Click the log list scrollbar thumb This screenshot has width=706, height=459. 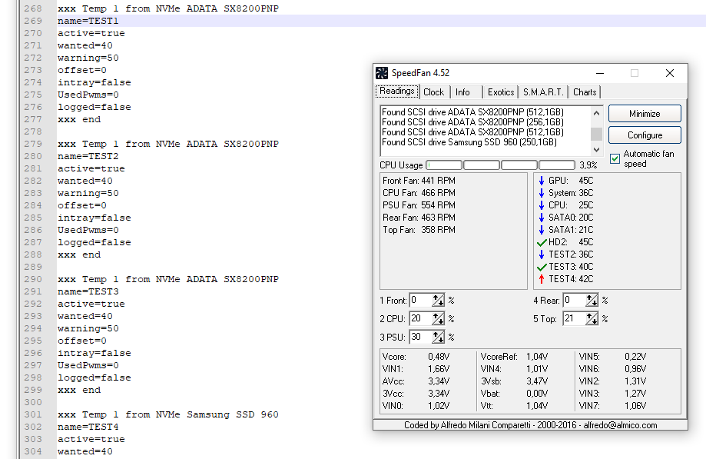pos(596,134)
